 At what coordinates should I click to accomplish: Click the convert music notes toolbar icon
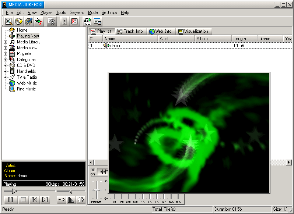click(x=38, y=21)
